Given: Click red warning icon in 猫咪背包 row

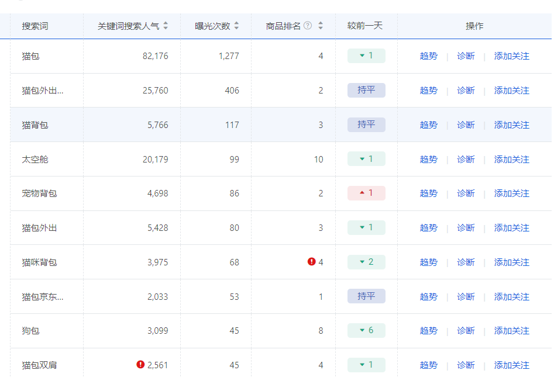Looking at the screenshot, I should point(312,262).
